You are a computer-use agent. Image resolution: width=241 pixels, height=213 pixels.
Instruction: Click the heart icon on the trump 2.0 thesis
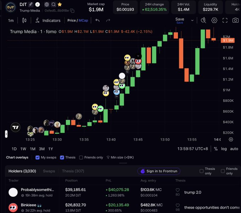coord(178,190)
